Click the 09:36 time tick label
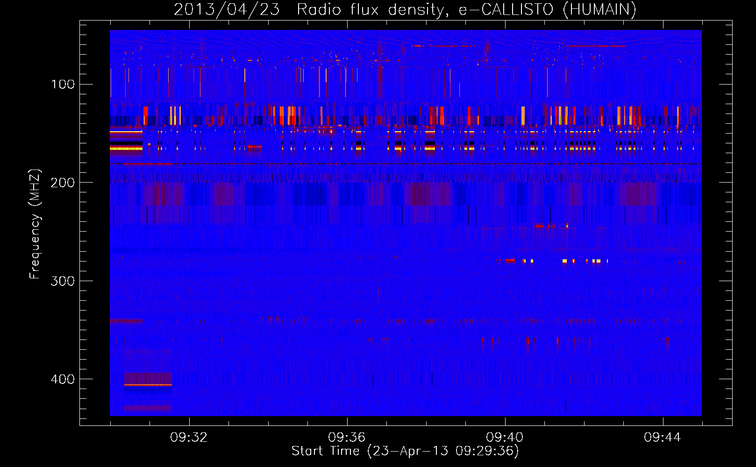This screenshot has height=467, width=756. tap(347, 438)
